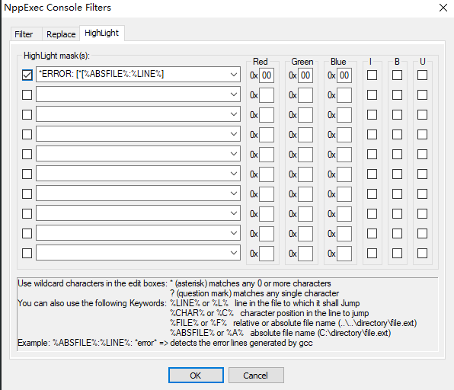Check Bold (B) box in the third row
Screen dimensions: 454x390
coord(398,115)
